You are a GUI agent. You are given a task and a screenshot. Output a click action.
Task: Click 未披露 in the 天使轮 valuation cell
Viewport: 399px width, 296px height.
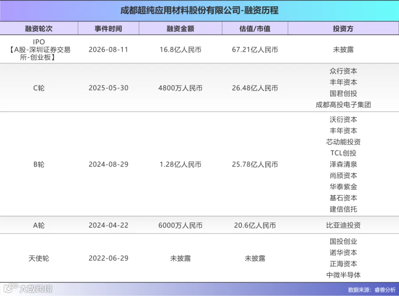[255, 258]
